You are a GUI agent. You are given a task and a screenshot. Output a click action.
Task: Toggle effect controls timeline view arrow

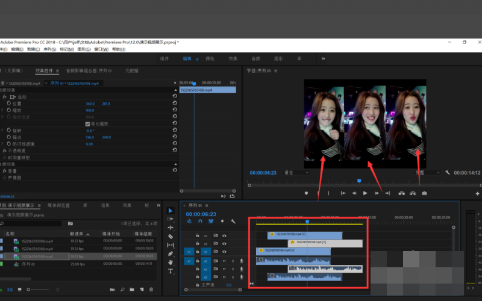click(x=175, y=83)
